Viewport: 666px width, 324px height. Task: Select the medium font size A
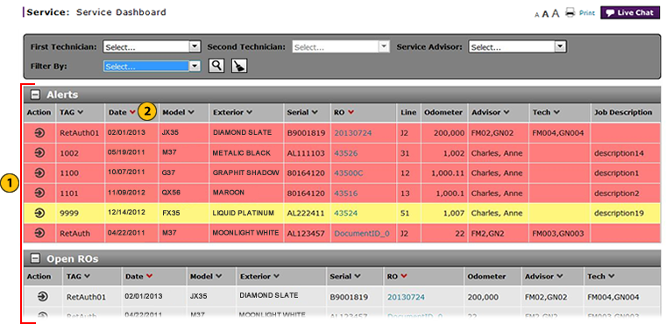(545, 14)
